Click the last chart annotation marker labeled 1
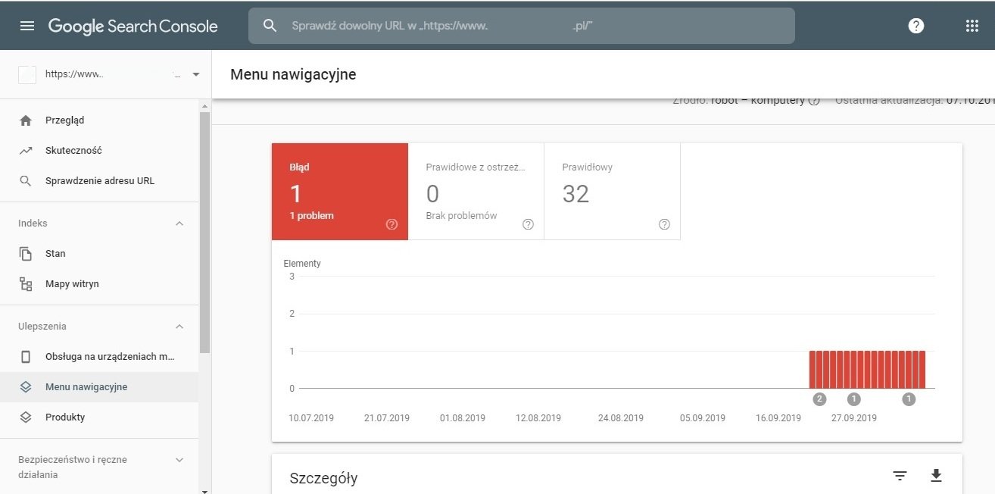Viewport: 995px width, 494px height. tap(909, 399)
